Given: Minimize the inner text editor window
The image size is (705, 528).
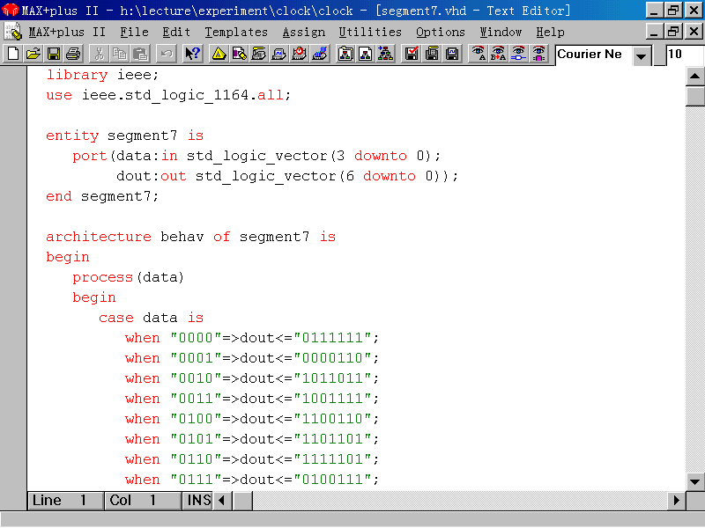Looking at the screenshot, I should pyautogui.click(x=655, y=32).
